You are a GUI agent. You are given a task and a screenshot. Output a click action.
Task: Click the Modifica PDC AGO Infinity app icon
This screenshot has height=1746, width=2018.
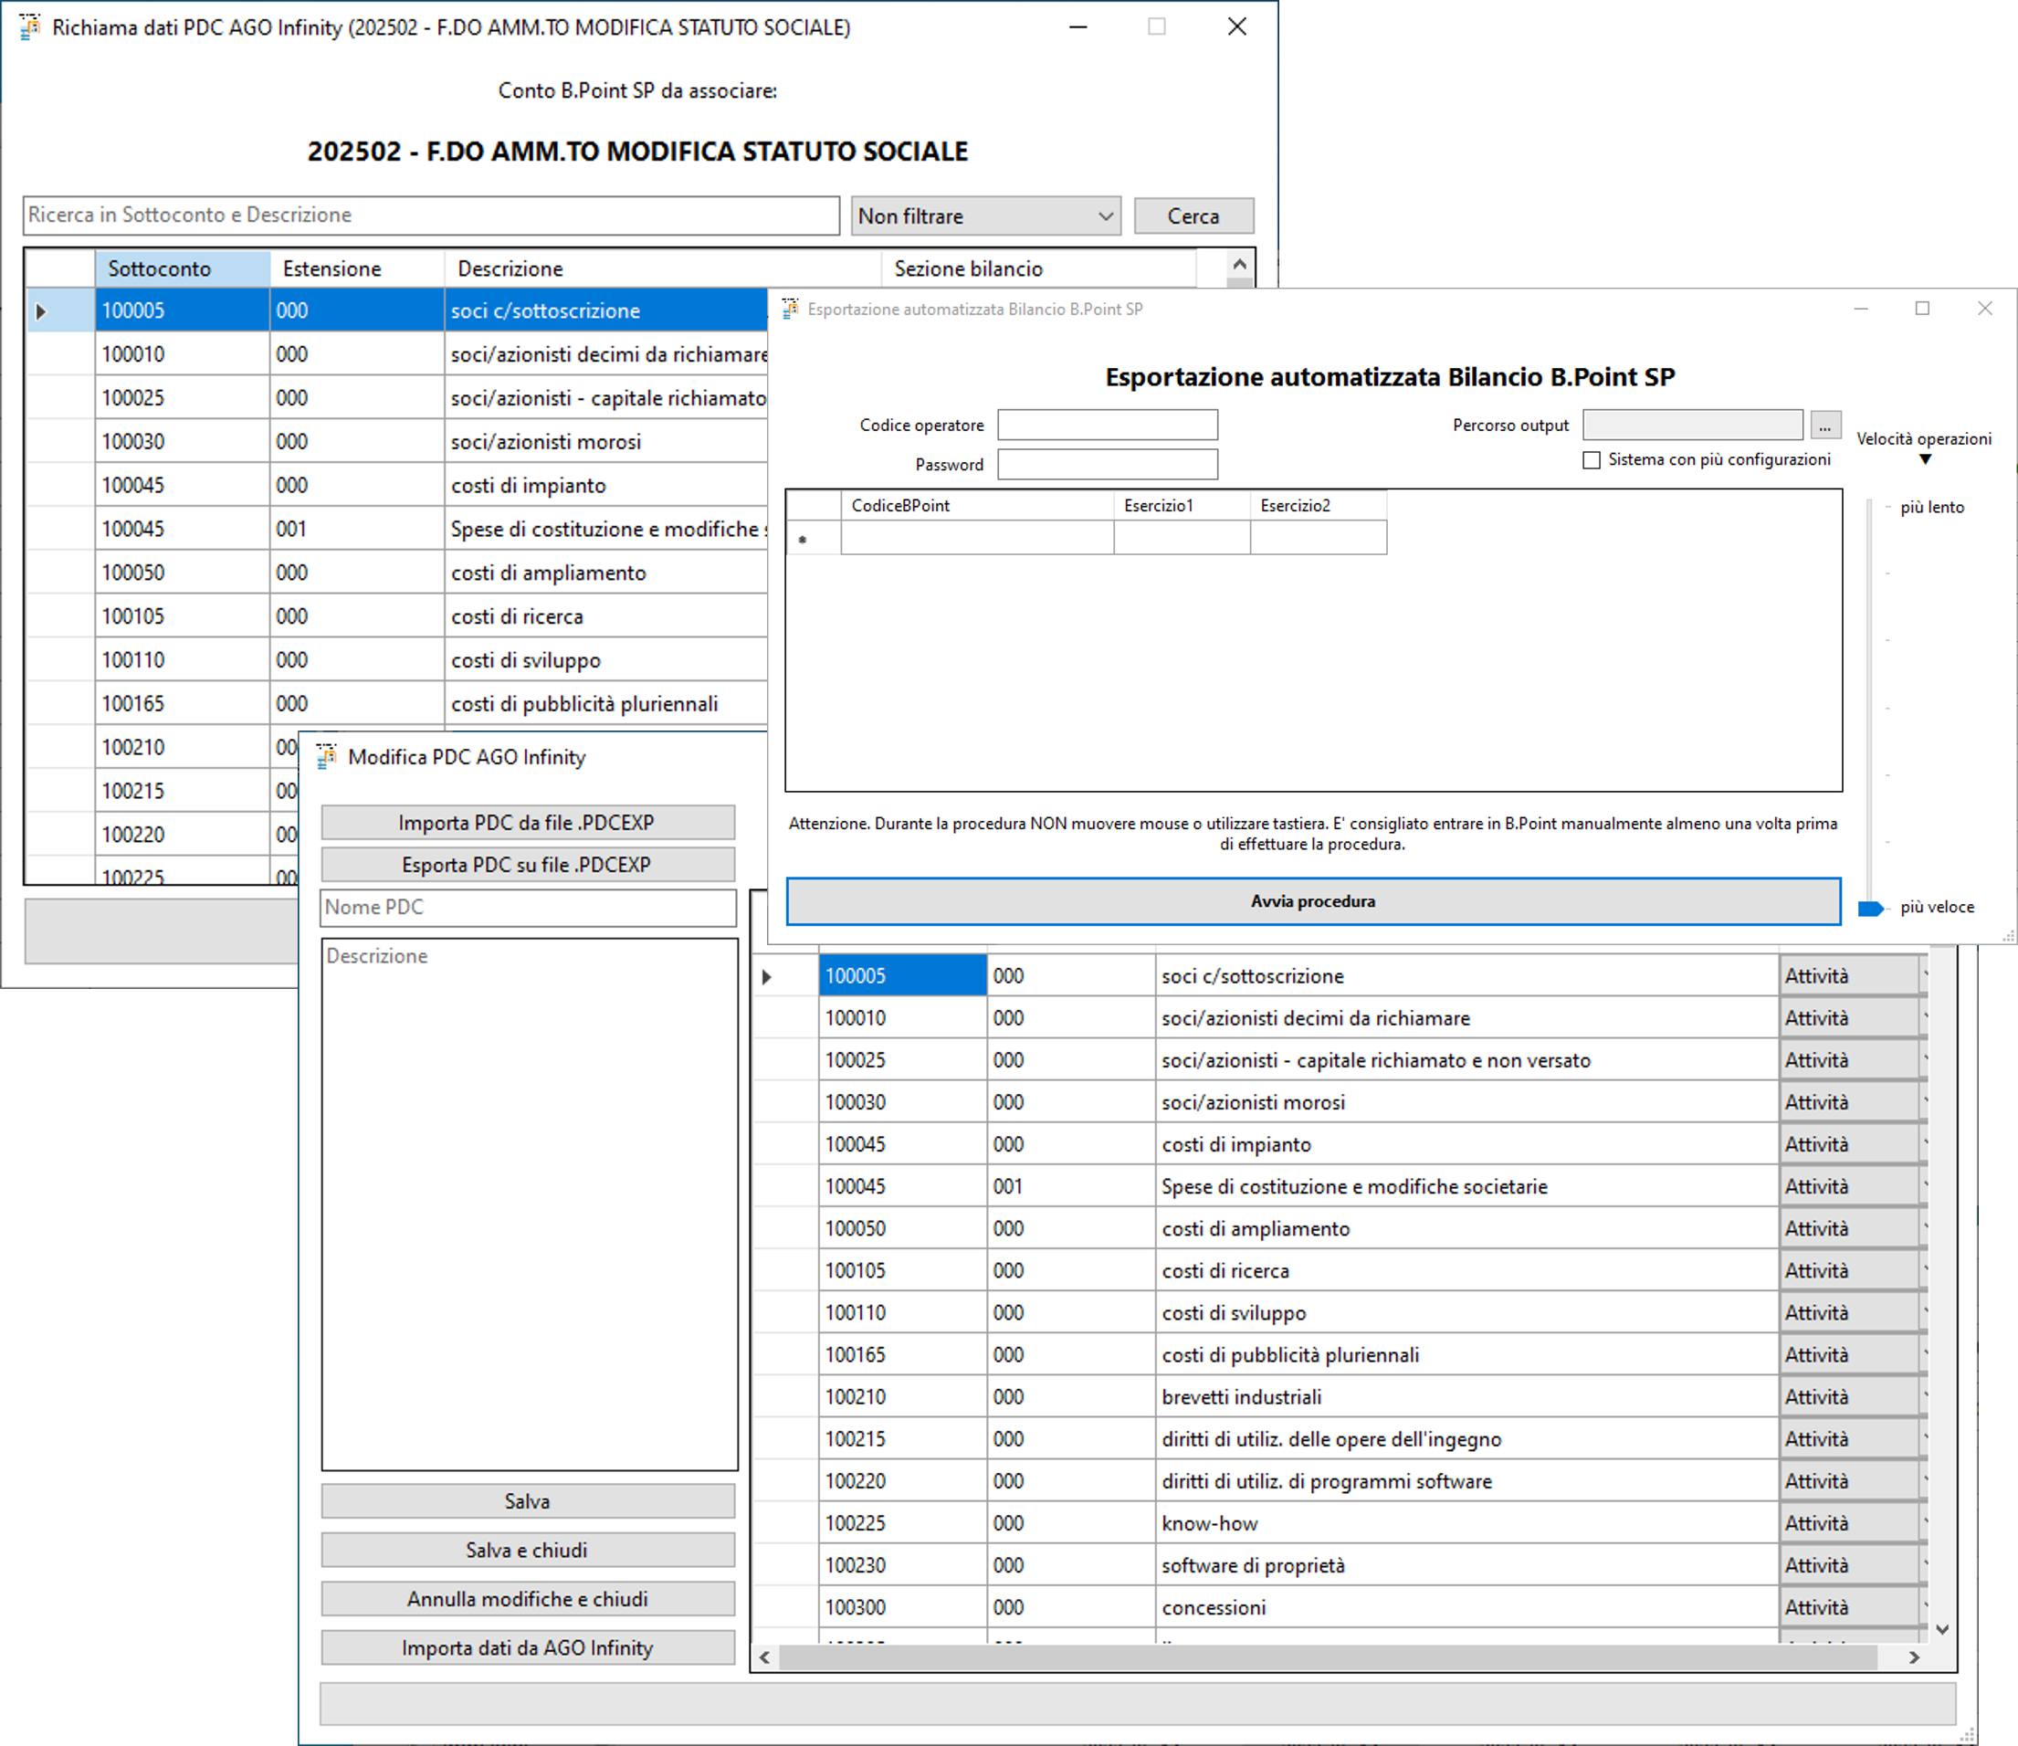pyautogui.click(x=328, y=756)
